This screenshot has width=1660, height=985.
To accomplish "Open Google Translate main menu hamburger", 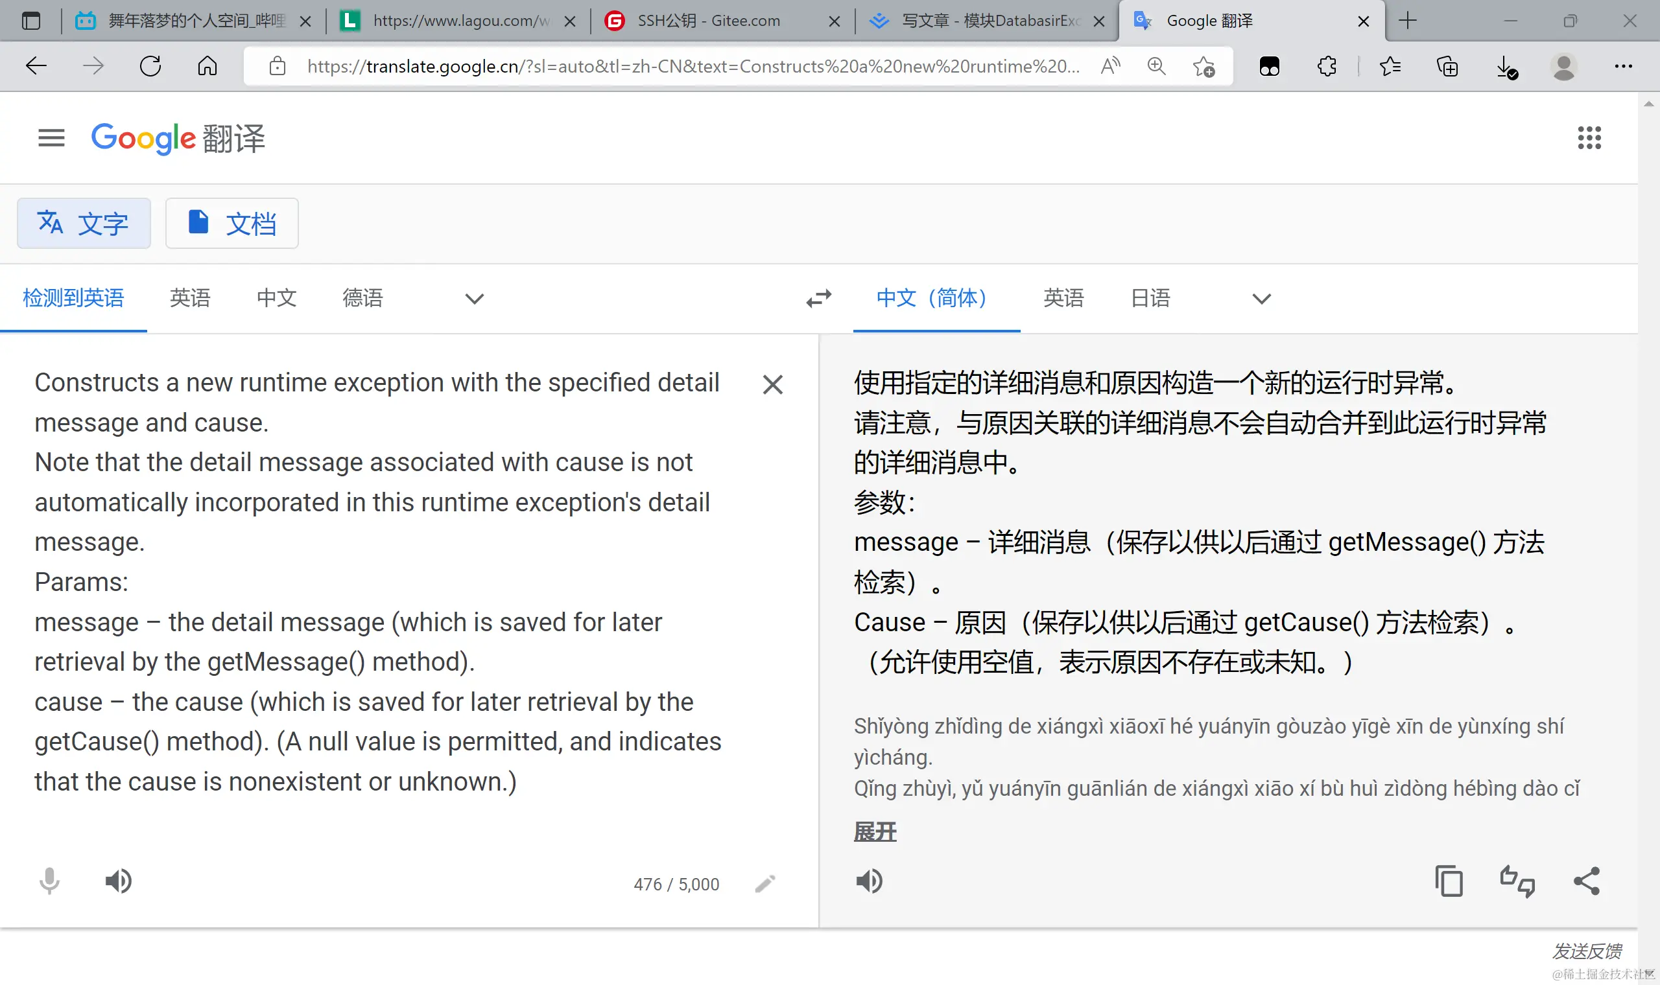I will (x=51, y=138).
